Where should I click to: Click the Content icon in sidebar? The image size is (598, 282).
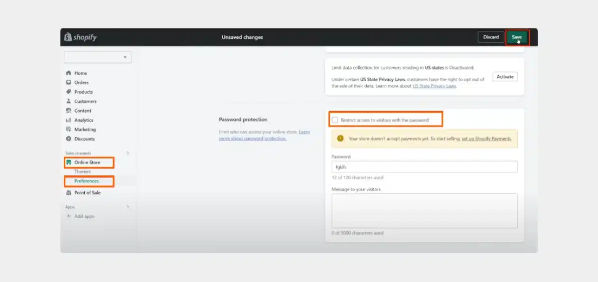[x=69, y=111]
